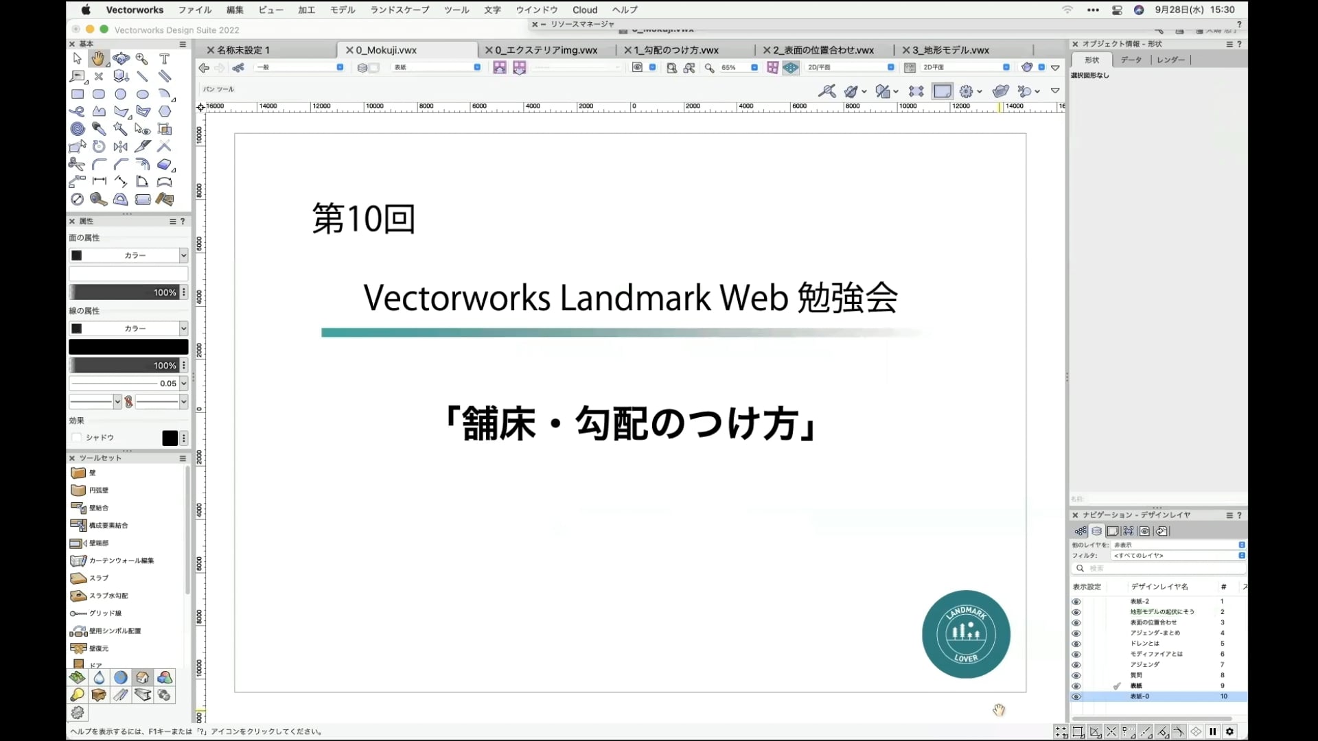Select the Spiral tool
This screenshot has height=741, width=1318.
(78, 129)
